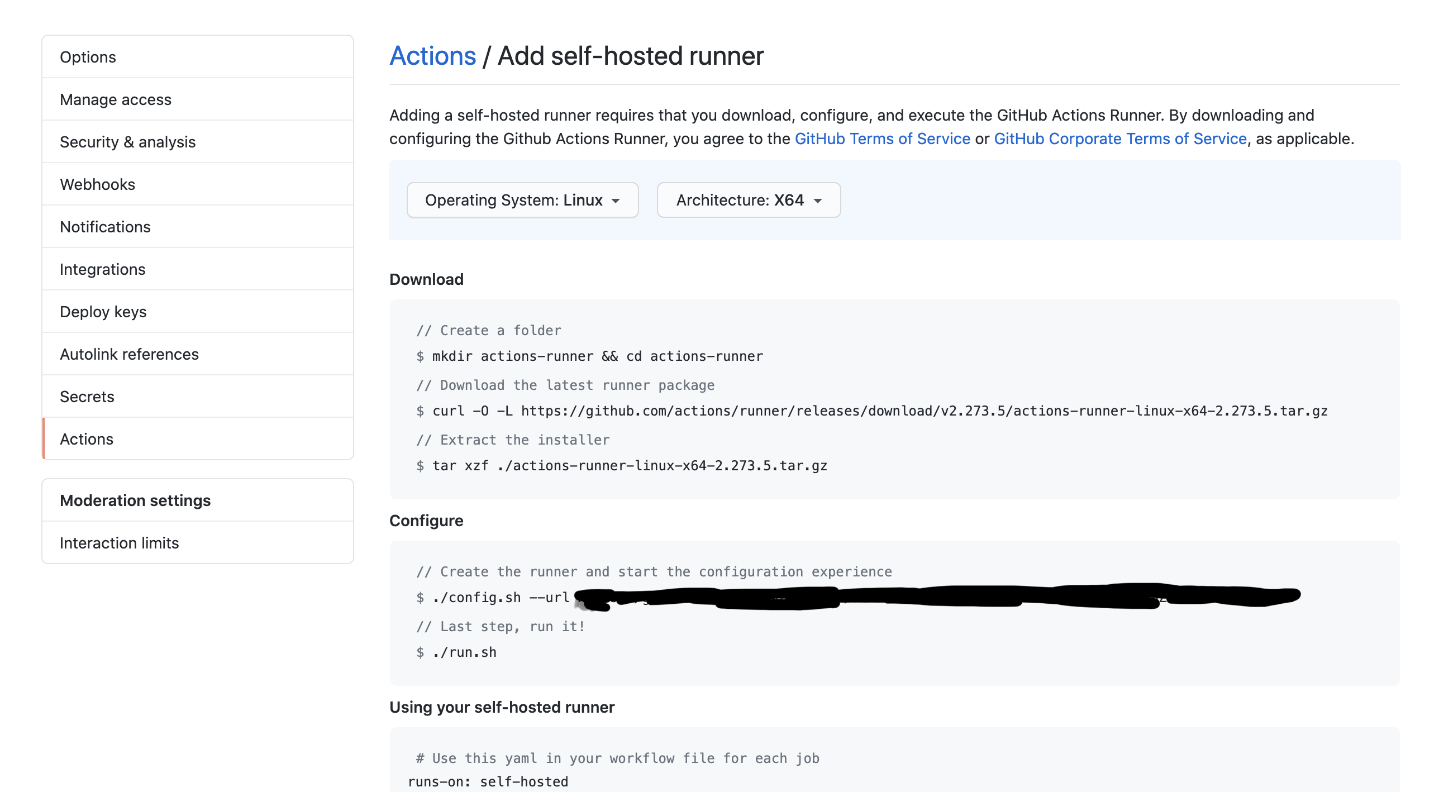This screenshot has height=792, width=1439.
Task: Click the mkdir actions-runner command line
Action: coord(597,356)
